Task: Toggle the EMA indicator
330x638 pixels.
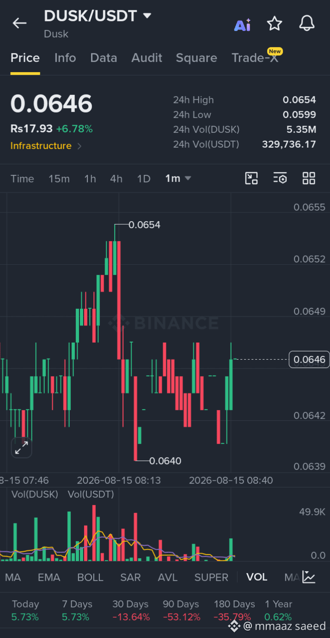Action: pyautogui.click(x=49, y=577)
